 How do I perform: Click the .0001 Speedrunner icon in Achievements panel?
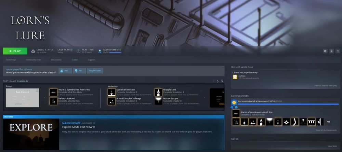click(x=236, y=113)
